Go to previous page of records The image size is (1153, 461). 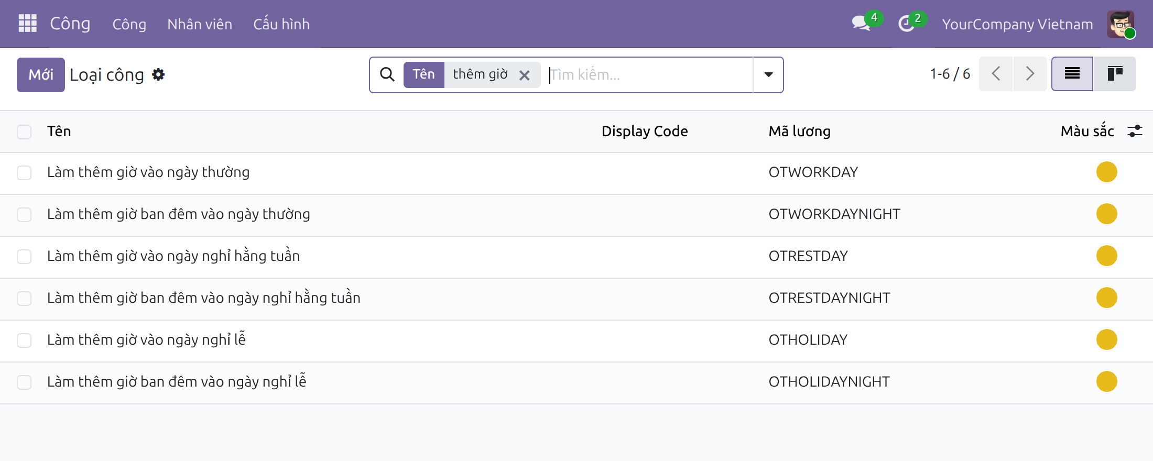point(996,74)
